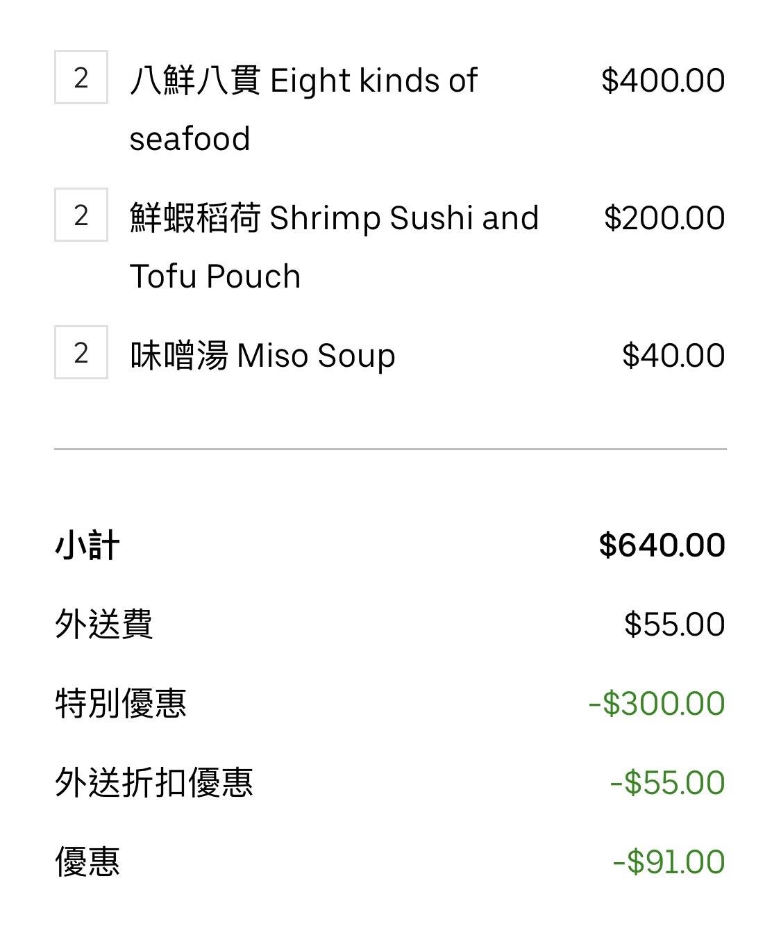
Task: Click the -$91.00 green promotion amount
Action: [669, 861]
